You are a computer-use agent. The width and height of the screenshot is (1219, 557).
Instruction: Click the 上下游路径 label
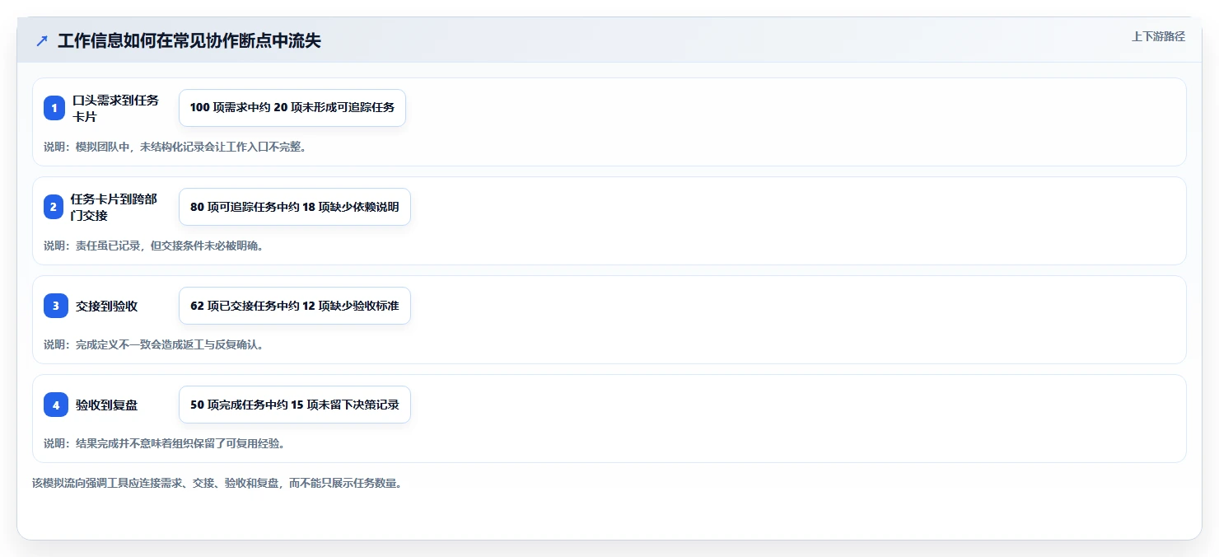click(1158, 36)
